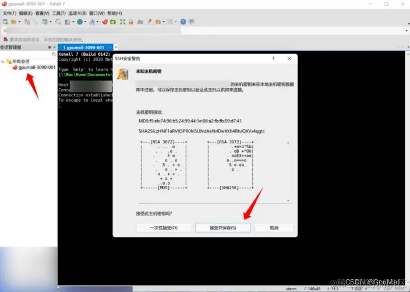The image size is (410, 292).
Task: Open the 编辑(E) menu
Action: tap(26, 13)
